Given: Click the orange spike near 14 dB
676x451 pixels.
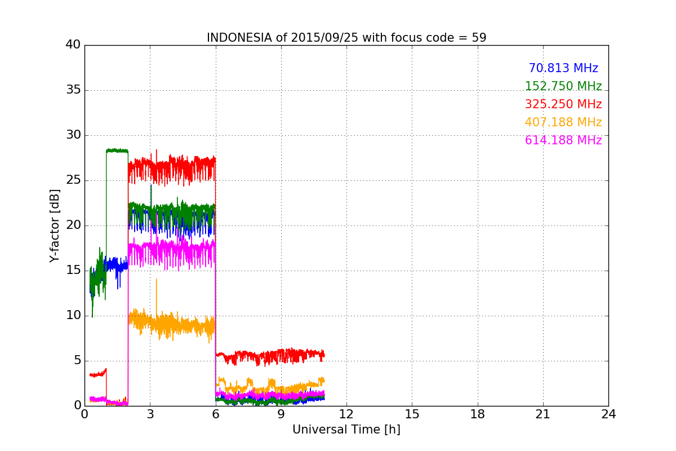Looking at the screenshot, I should click(156, 296).
